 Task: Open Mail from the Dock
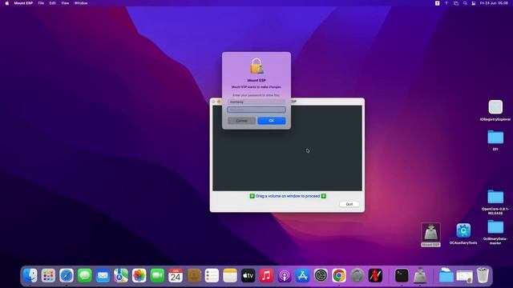(x=103, y=275)
